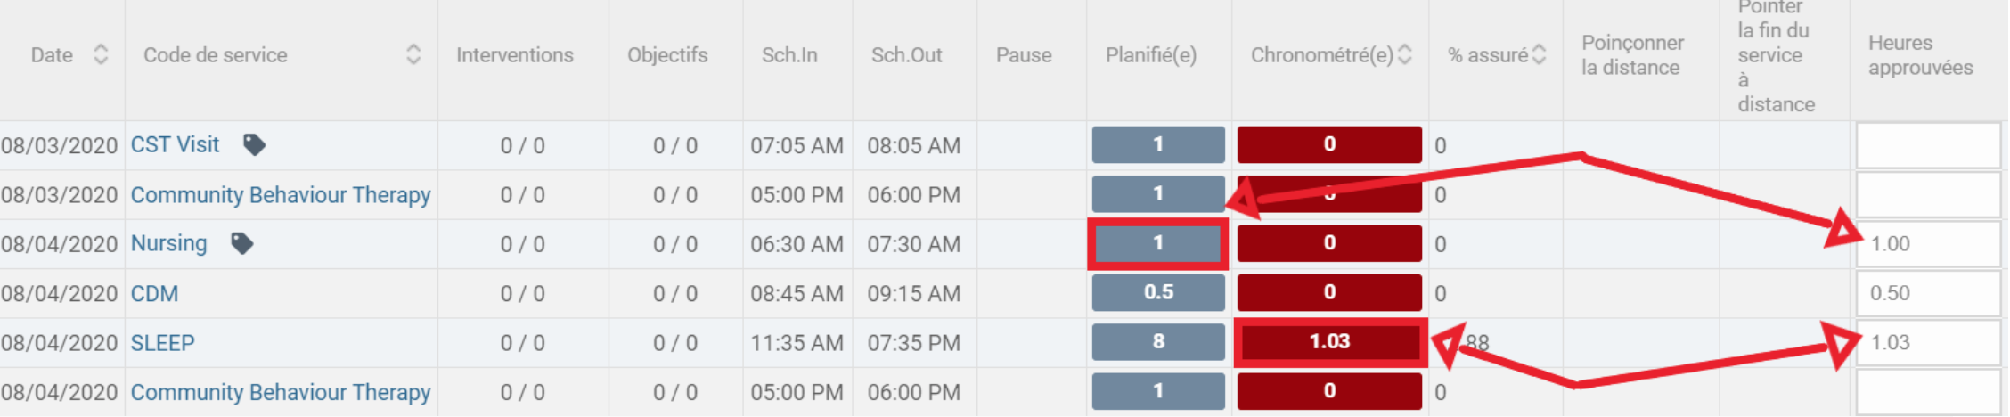Click the planned value 8 for SLEEP
The width and height of the screenshot is (2010, 417).
click(1158, 342)
